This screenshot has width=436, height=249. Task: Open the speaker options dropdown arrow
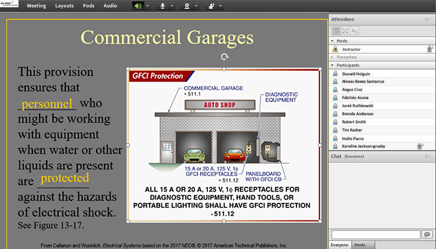tap(148, 6)
